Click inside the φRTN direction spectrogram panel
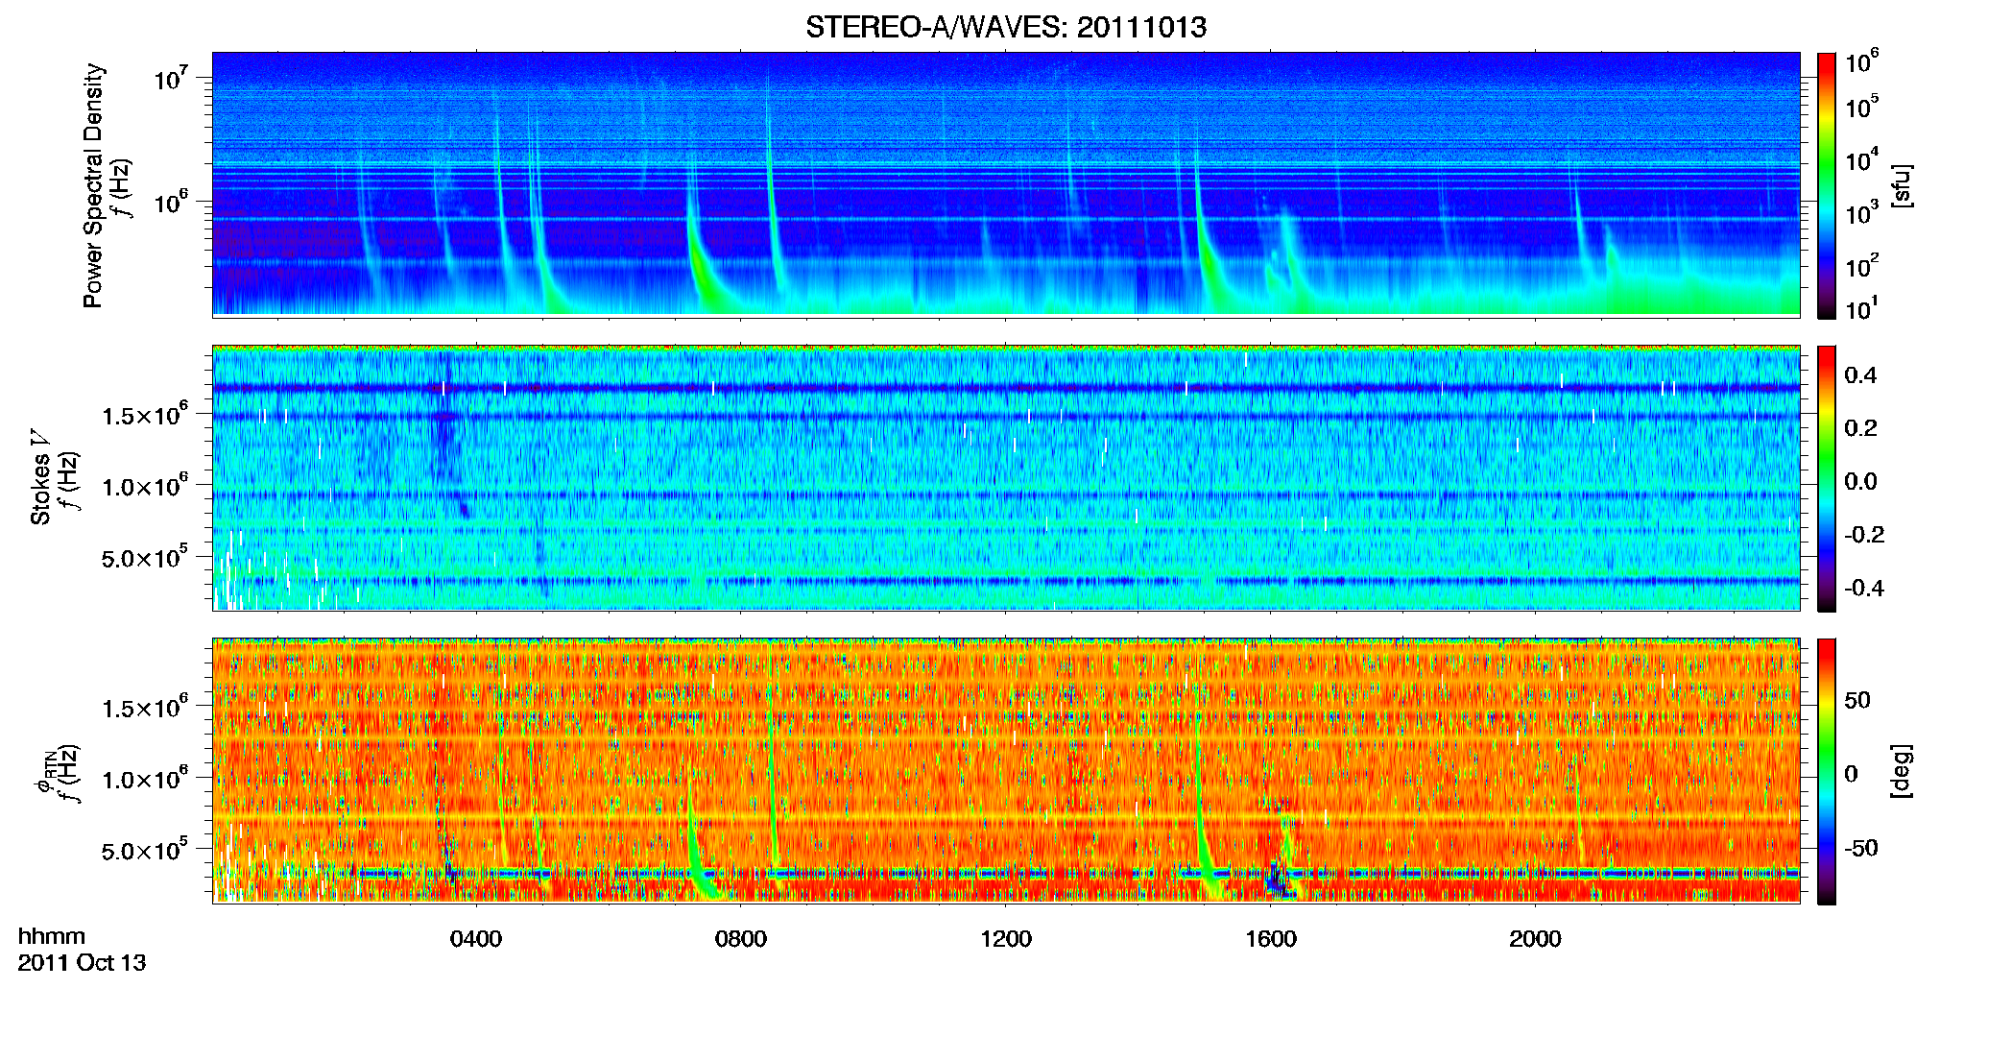 click(1006, 770)
